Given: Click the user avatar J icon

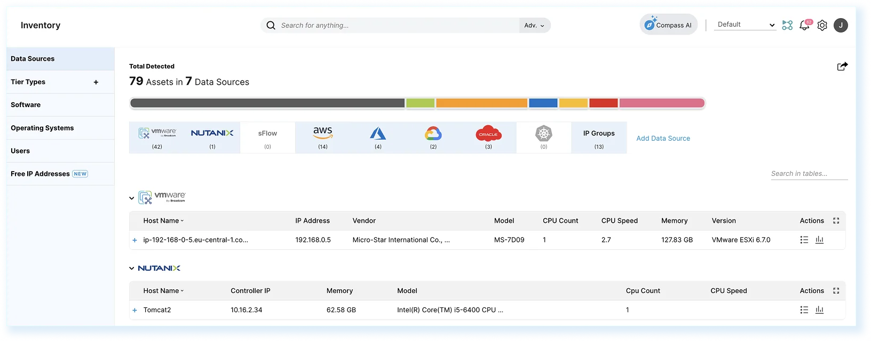Looking at the screenshot, I should 841,26.
